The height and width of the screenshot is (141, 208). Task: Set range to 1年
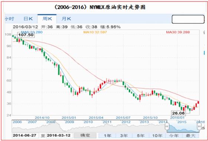[x=107, y=135]
